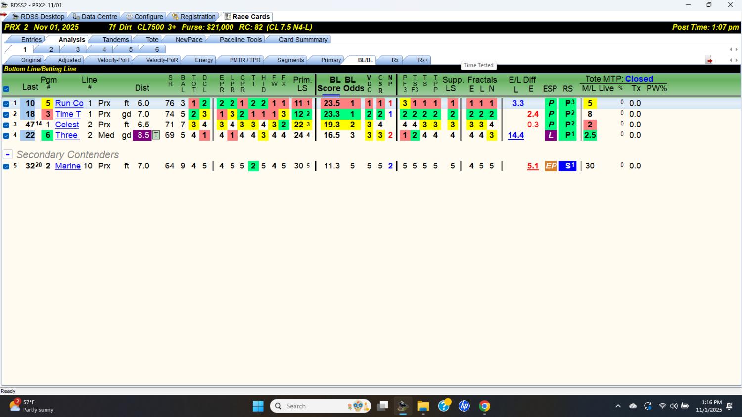
Task: Open Windows Start menu
Action: pyautogui.click(x=258, y=406)
